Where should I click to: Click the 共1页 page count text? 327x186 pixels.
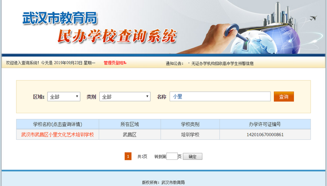click(x=142, y=157)
